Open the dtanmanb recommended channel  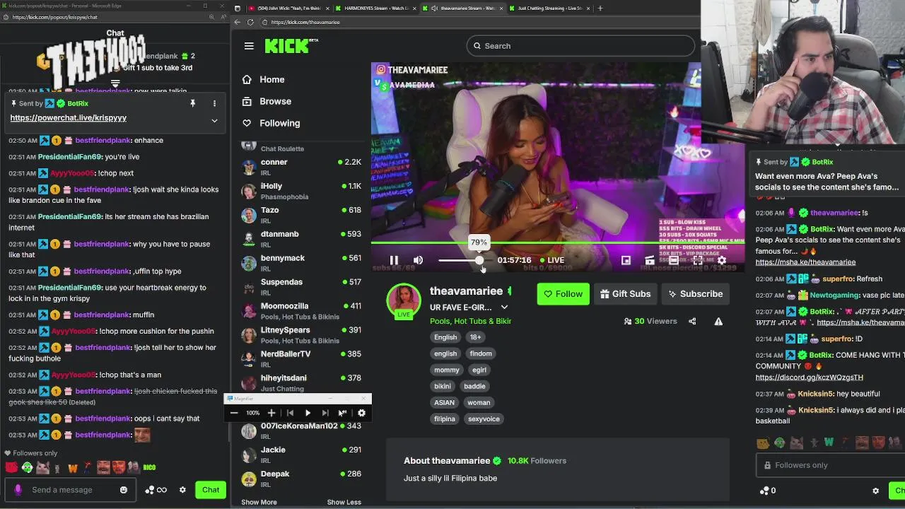click(x=301, y=239)
